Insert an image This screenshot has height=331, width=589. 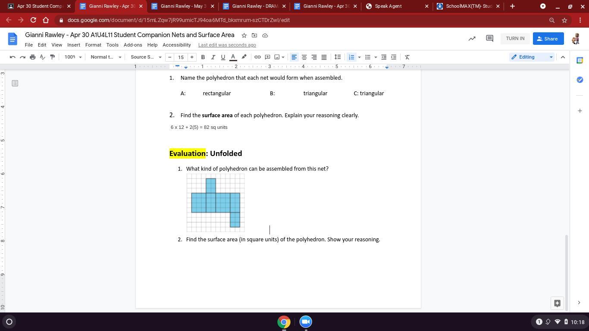pyautogui.click(x=277, y=57)
